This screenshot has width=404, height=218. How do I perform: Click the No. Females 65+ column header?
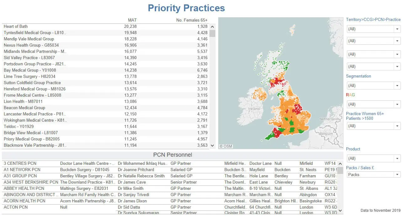click(192, 20)
